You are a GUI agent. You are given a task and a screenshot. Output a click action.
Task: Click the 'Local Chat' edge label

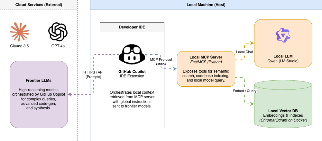pos(244,52)
